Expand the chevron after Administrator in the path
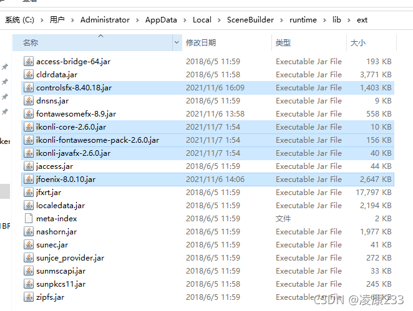This screenshot has height=311, width=413. point(137,20)
